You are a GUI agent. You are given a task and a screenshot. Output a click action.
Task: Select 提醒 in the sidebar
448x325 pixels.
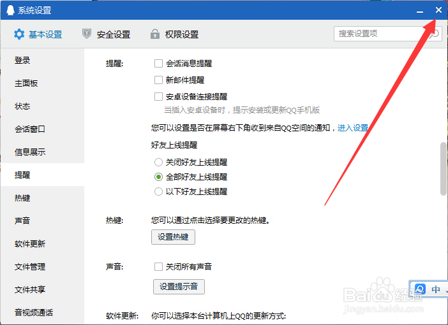click(x=42, y=175)
